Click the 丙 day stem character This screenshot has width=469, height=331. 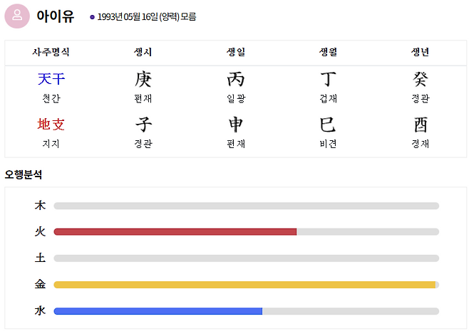point(235,79)
